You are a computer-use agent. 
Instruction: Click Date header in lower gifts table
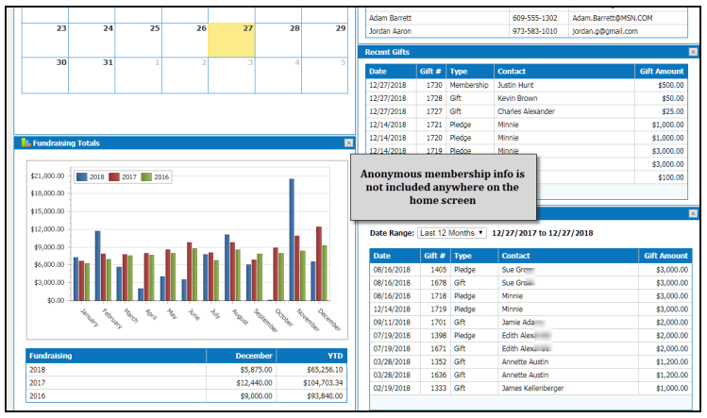pos(395,256)
